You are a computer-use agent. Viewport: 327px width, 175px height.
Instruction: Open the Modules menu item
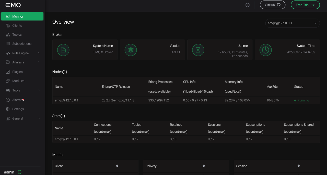click(x=22, y=81)
